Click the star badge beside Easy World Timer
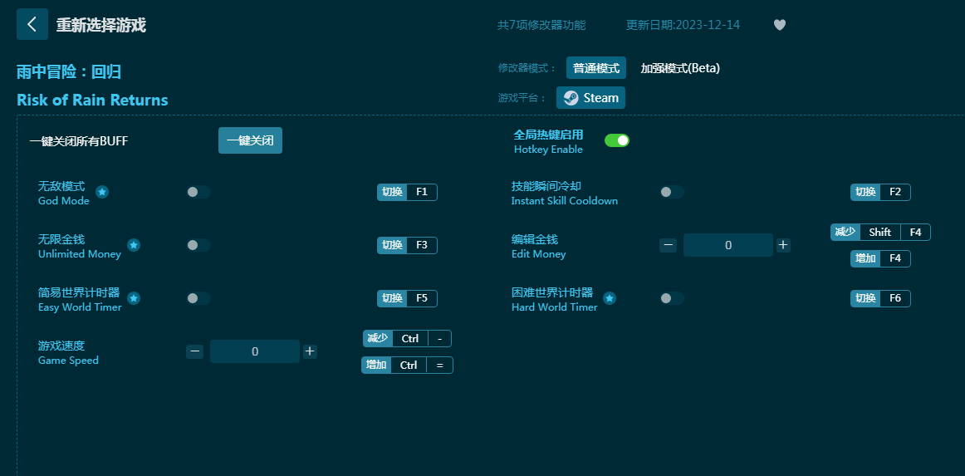965x476 pixels. coord(134,299)
